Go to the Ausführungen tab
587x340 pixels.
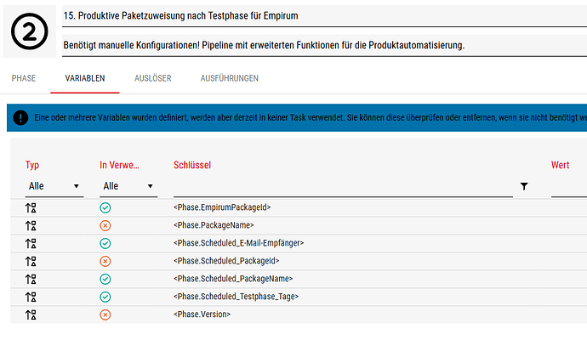(230, 78)
